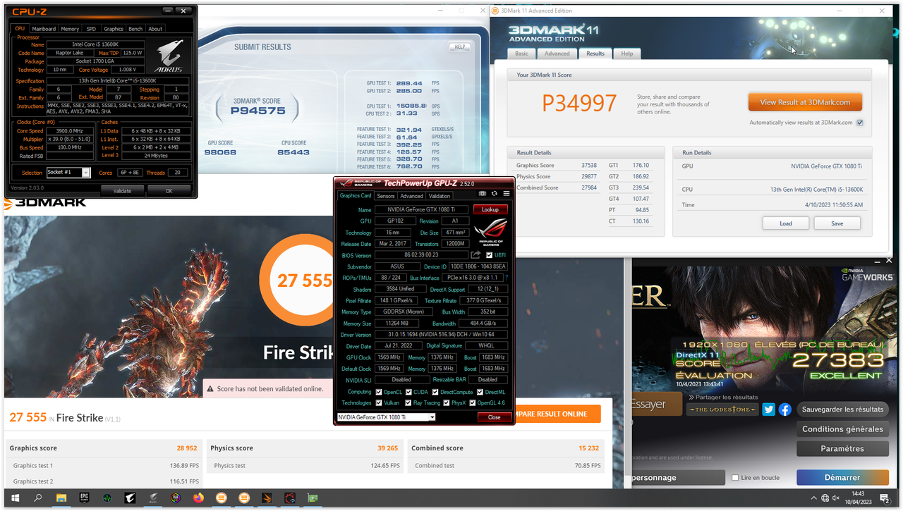This screenshot has height=511, width=903.
Task: Open the GPU-Z Sensors tab
Action: 386,196
